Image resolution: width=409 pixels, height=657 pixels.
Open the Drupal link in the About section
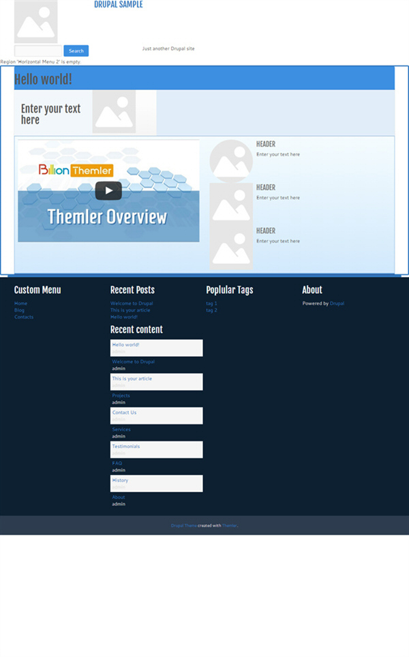click(337, 304)
